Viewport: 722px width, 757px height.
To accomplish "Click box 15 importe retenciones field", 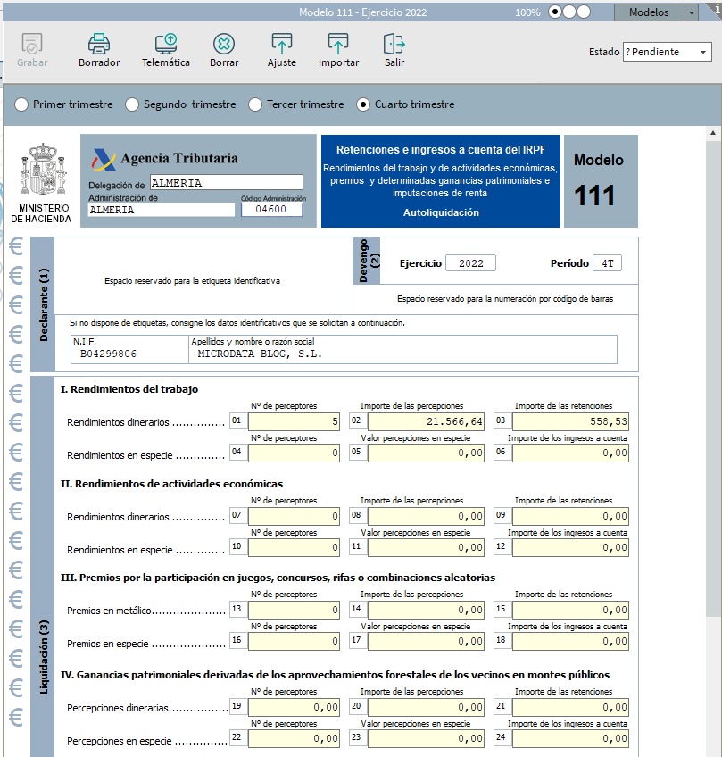I will pyautogui.click(x=570, y=610).
